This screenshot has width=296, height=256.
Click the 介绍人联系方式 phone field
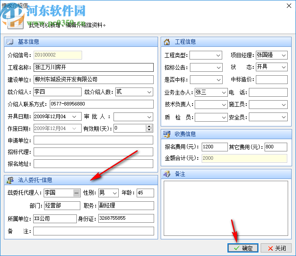[102, 104]
